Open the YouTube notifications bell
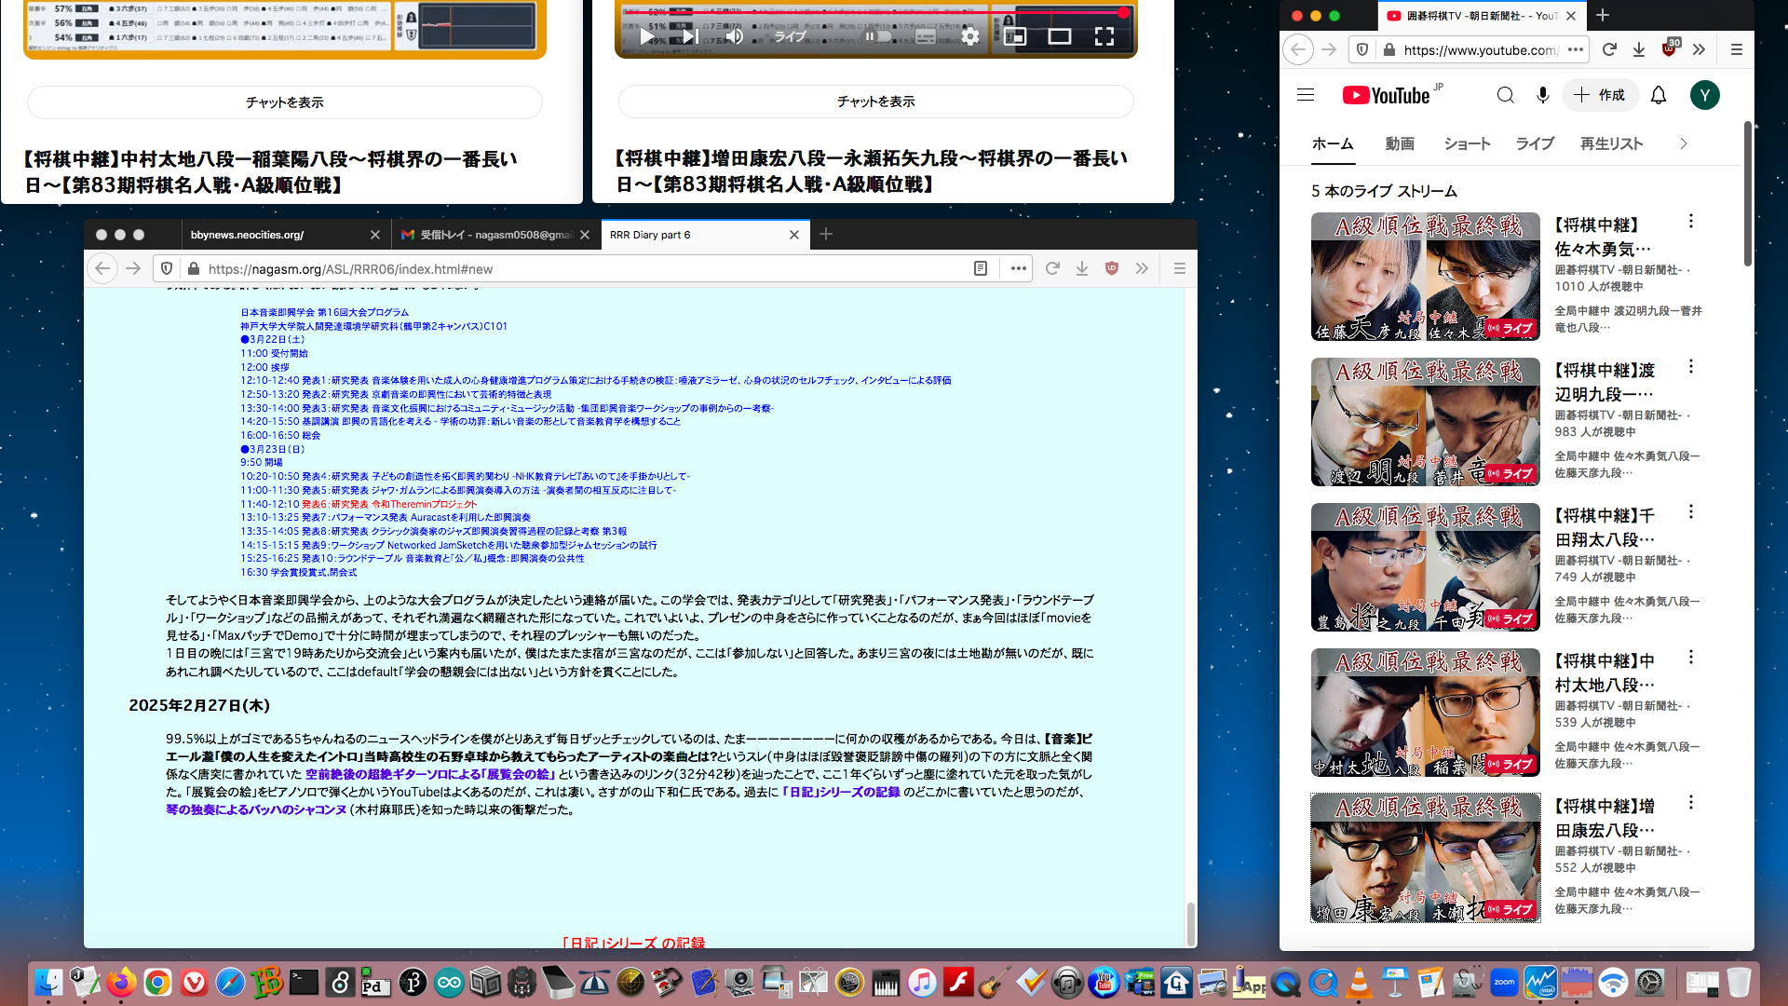 coord(1659,95)
